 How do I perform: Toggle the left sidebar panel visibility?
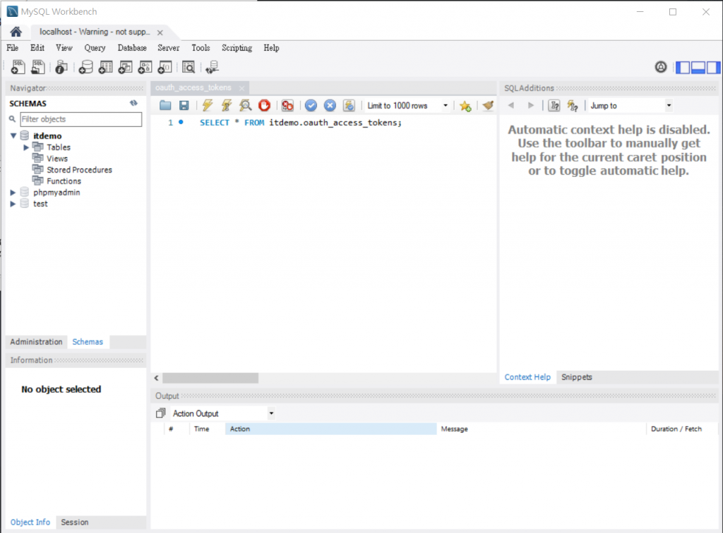click(683, 68)
